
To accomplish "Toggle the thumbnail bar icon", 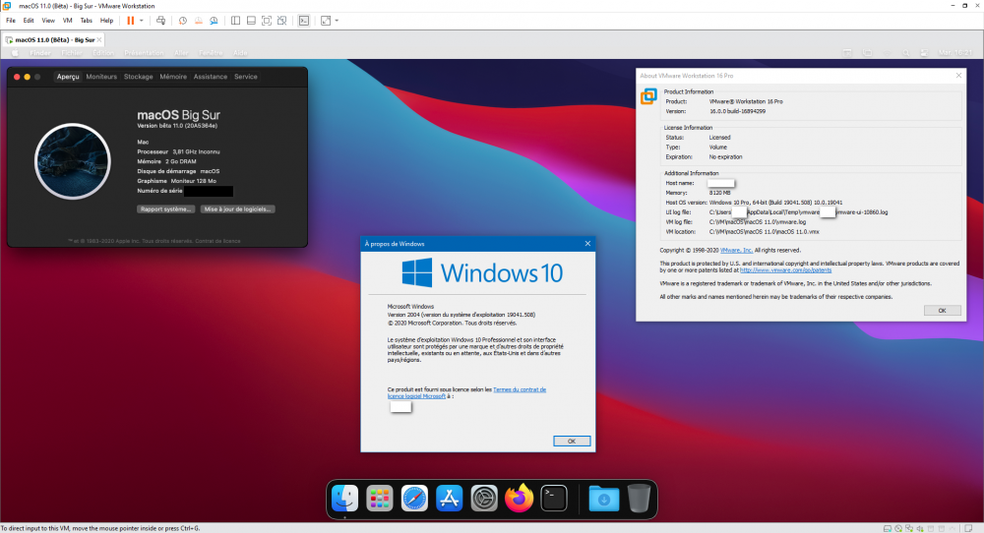I will point(251,21).
